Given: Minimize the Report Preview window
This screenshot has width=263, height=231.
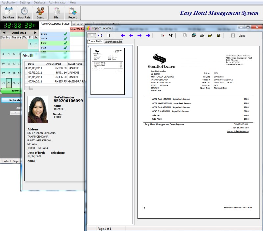Looking at the screenshot, I should 241,27.
